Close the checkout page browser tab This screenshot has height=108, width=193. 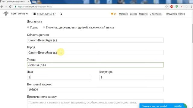(x=28, y=2)
